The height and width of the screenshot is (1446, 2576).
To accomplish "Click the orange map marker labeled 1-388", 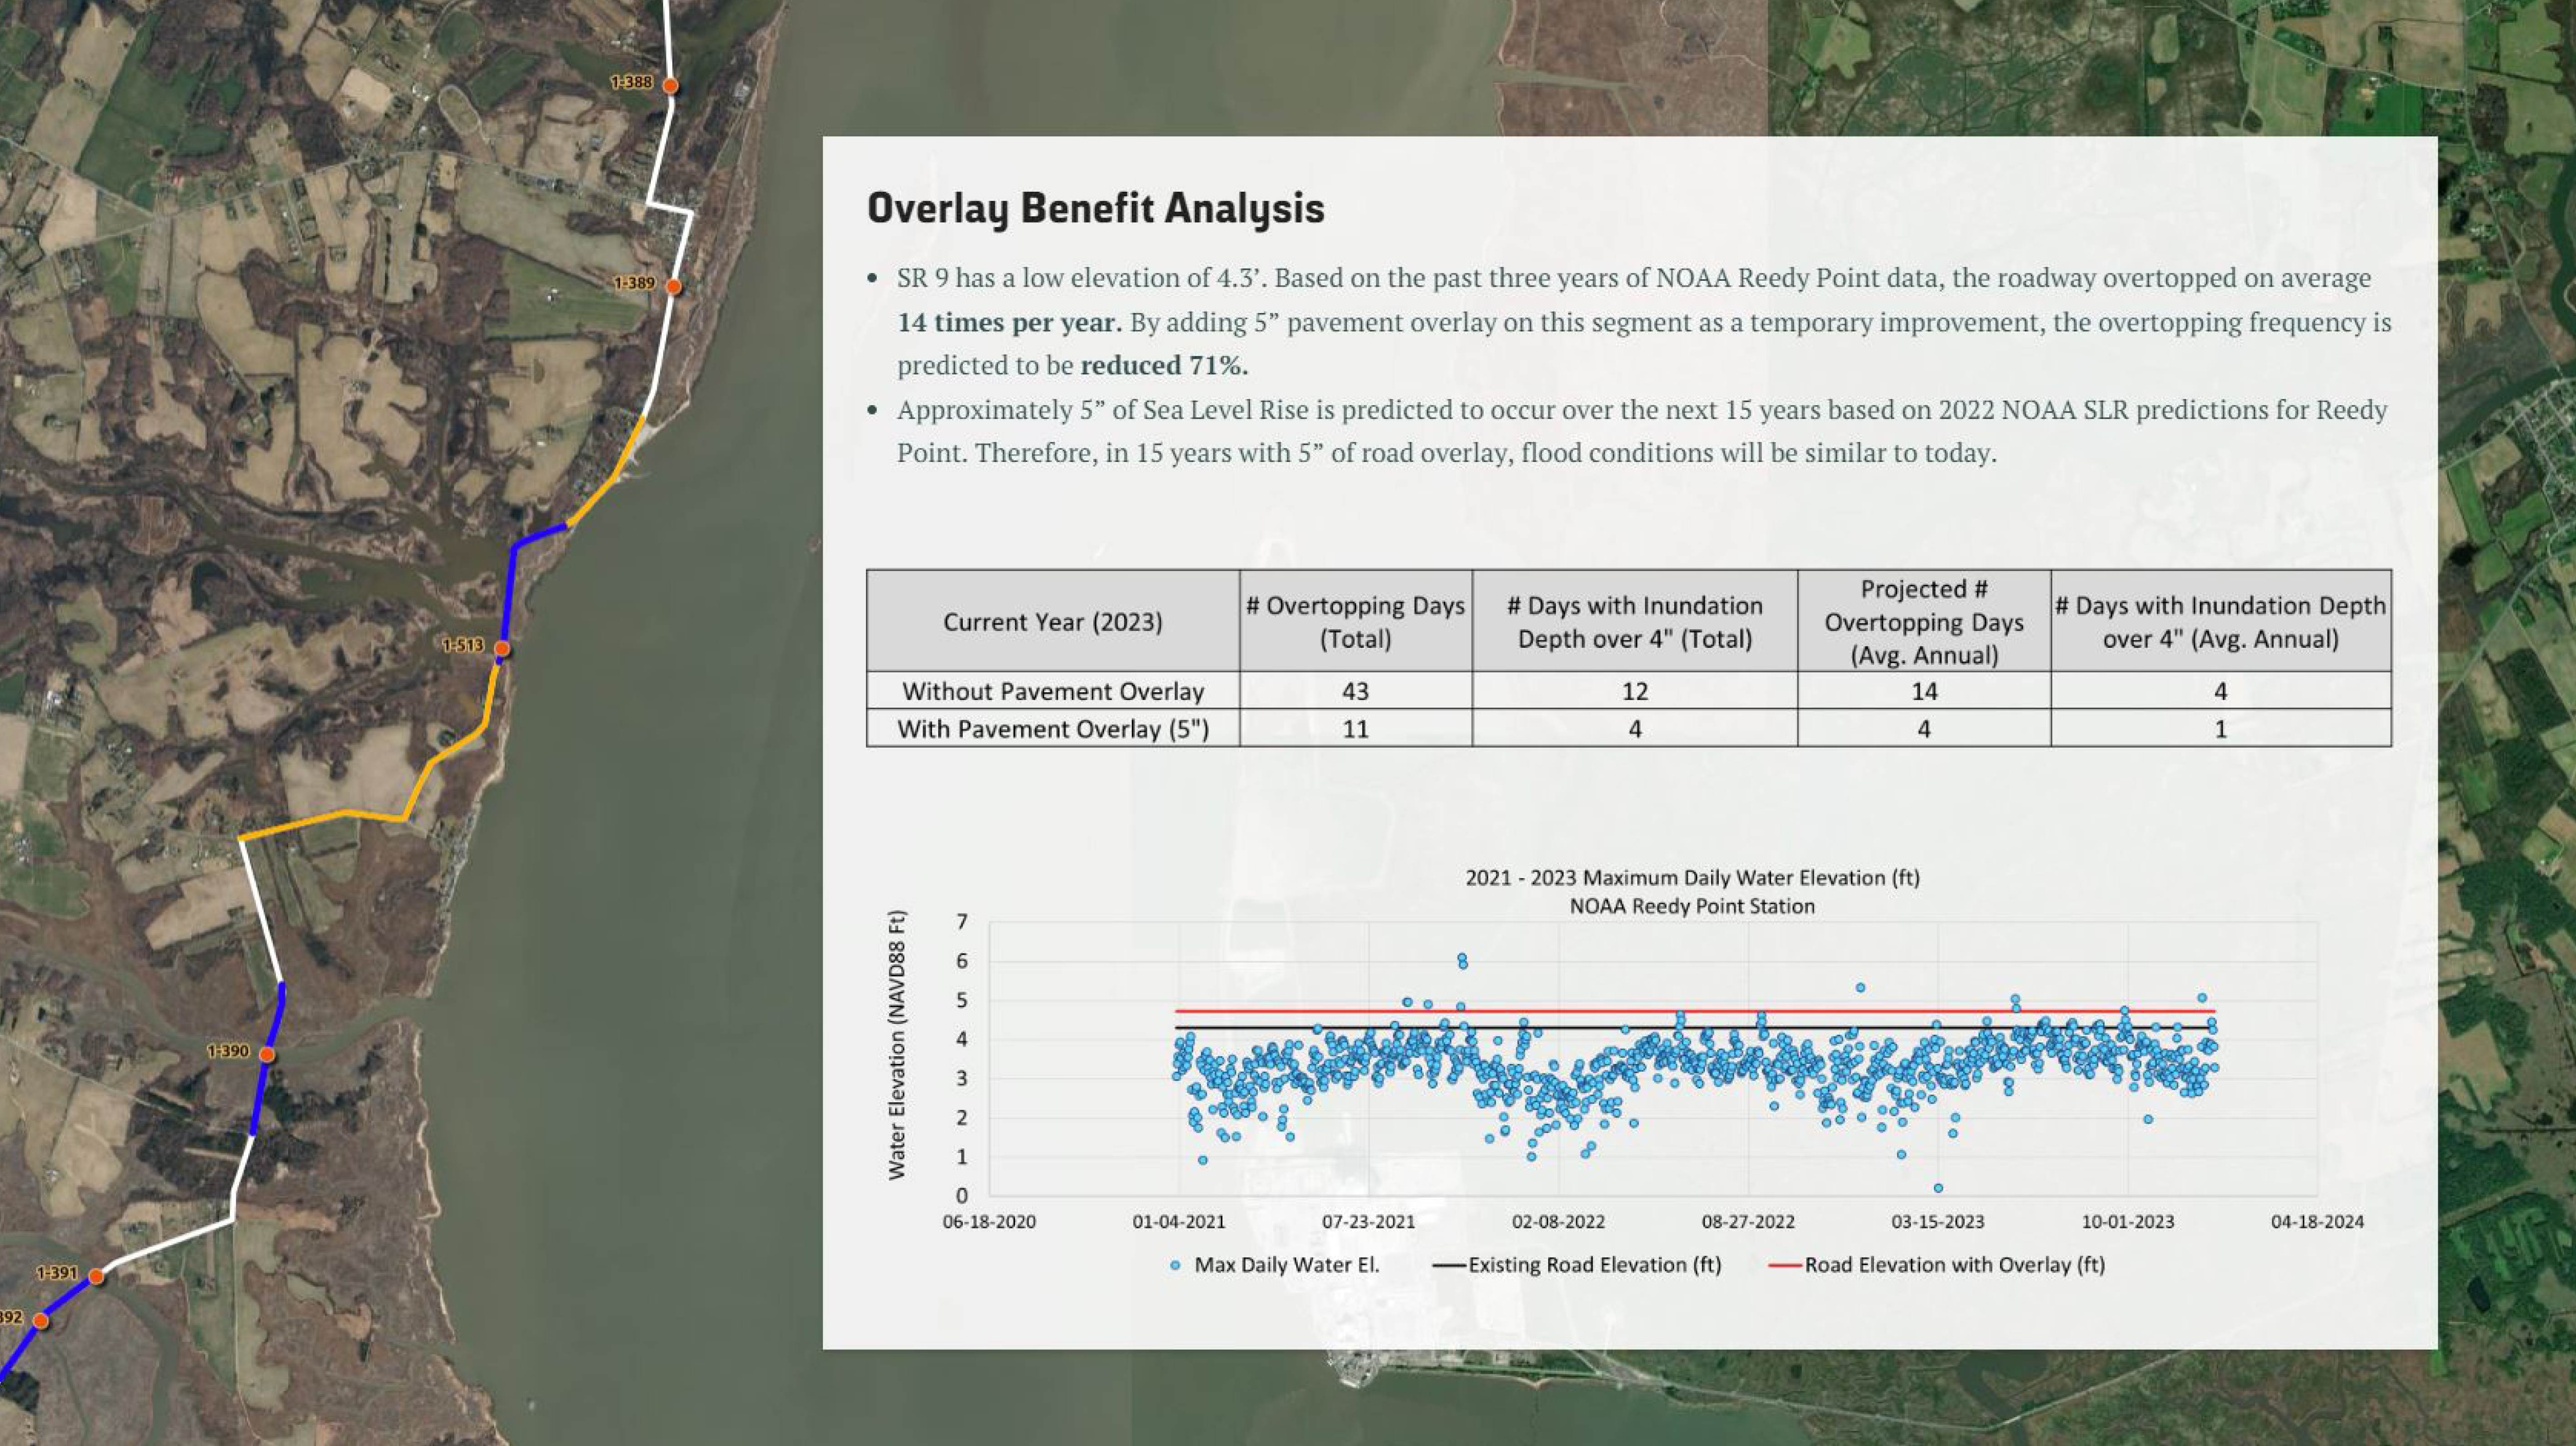I will coord(670,86).
